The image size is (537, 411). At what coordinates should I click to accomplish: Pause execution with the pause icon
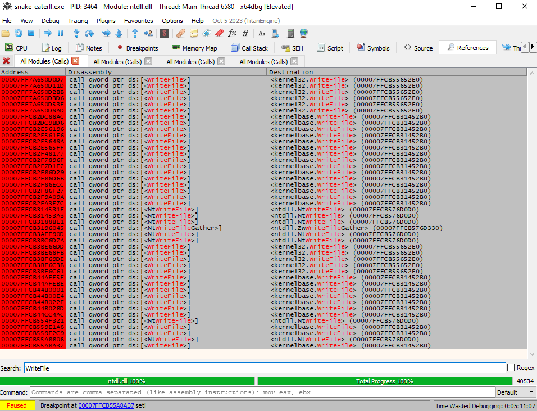(x=60, y=33)
